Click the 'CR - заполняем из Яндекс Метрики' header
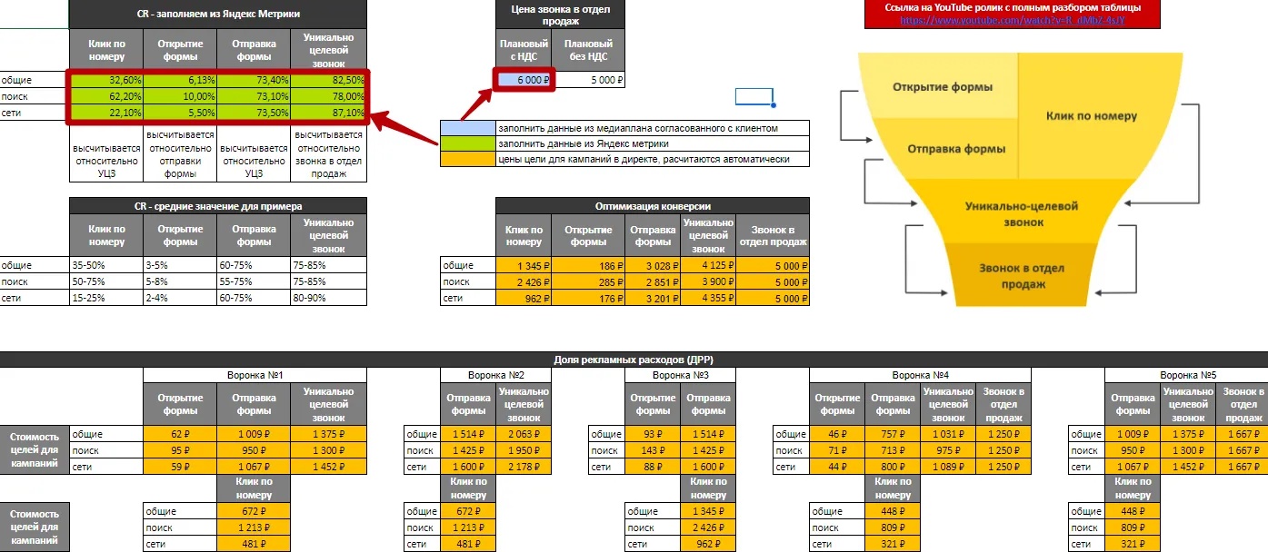1268x552 pixels. (x=218, y=14)
